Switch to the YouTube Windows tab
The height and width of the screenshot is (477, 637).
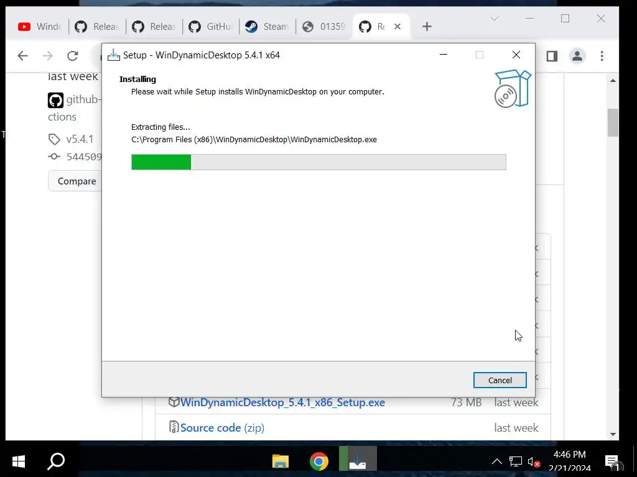(39, 27)
